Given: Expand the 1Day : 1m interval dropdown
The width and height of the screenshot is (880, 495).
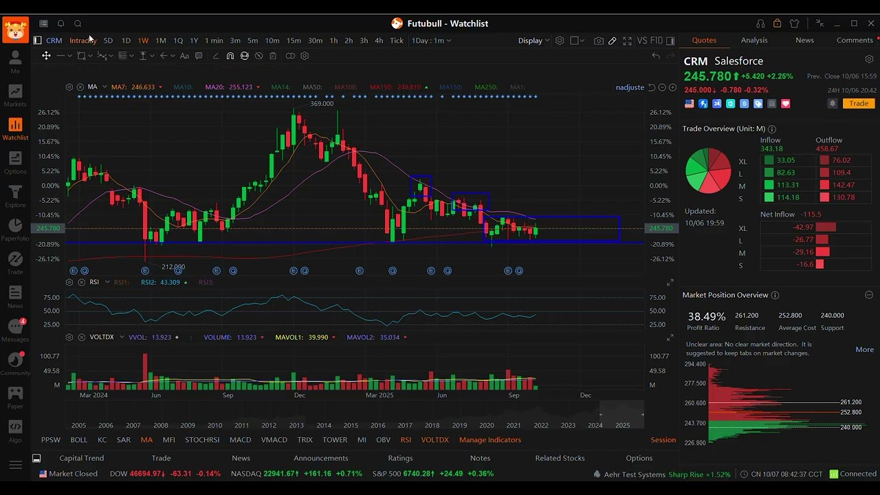Looking at the screenshot, I should click(x=431, y=41).
